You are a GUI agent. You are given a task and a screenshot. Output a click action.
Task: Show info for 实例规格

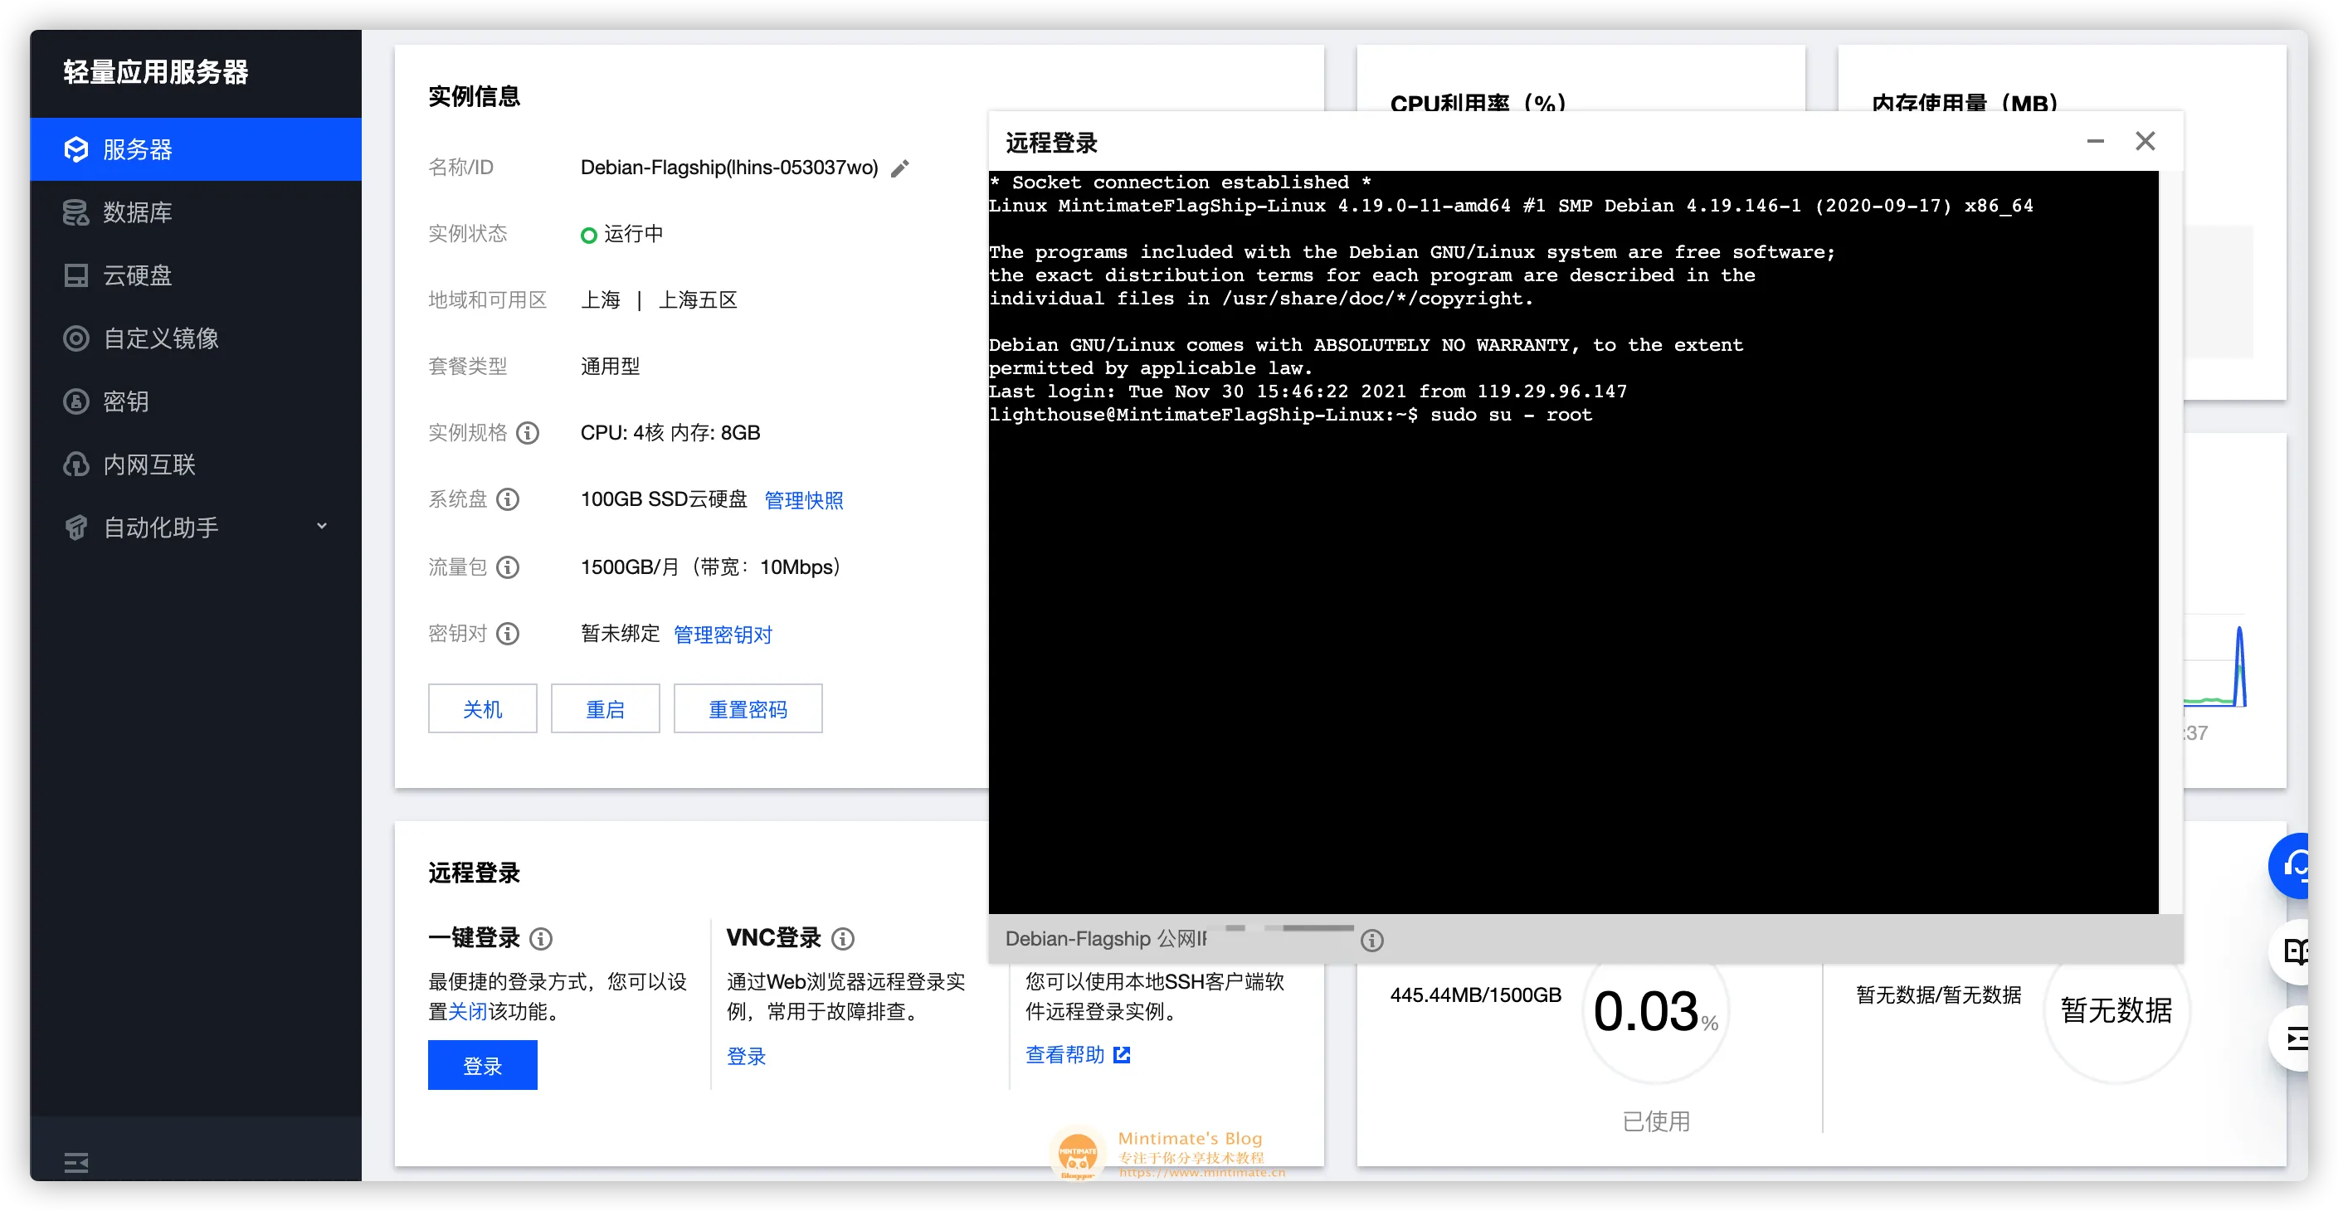(528, 433)
